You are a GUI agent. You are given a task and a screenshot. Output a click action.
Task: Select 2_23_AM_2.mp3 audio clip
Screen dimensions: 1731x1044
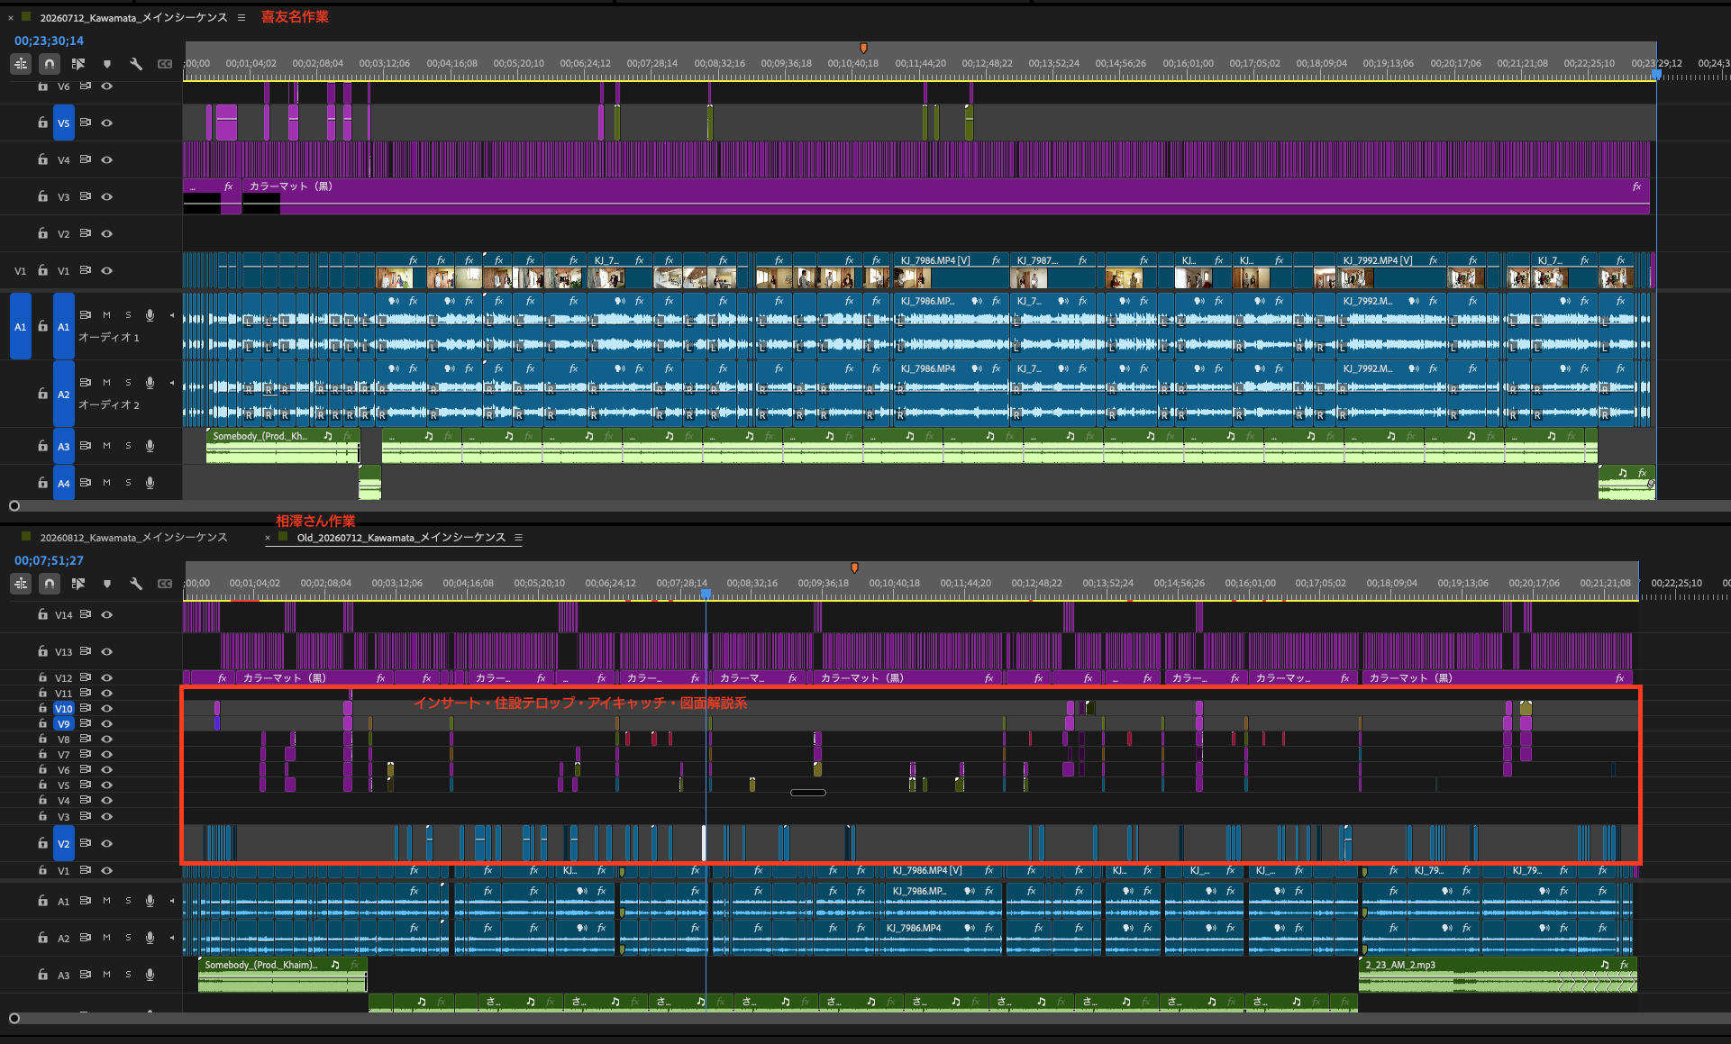(1497, 975)
